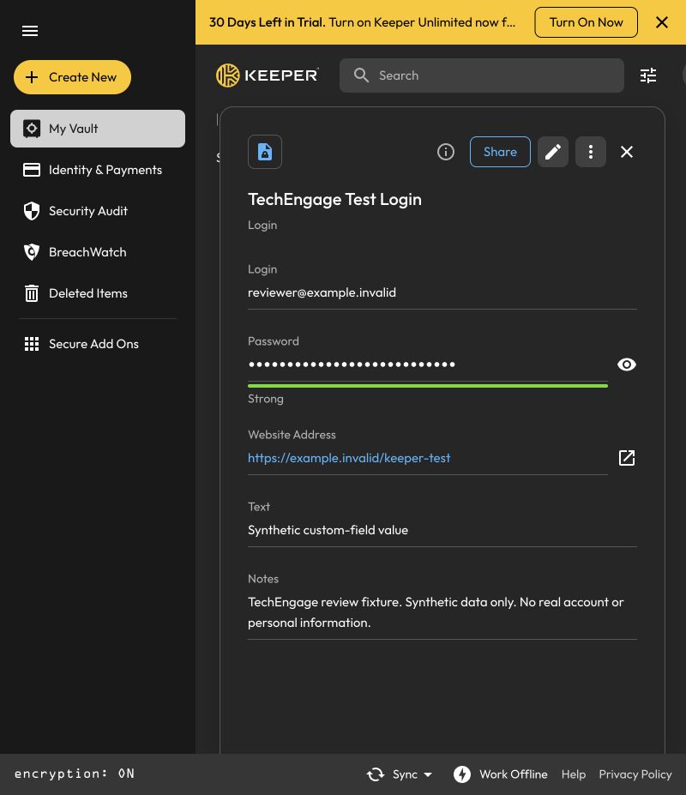Open https://example.invalid/keeper-test link
Viewport: 686px width, 795px height.
click(349, 458)
